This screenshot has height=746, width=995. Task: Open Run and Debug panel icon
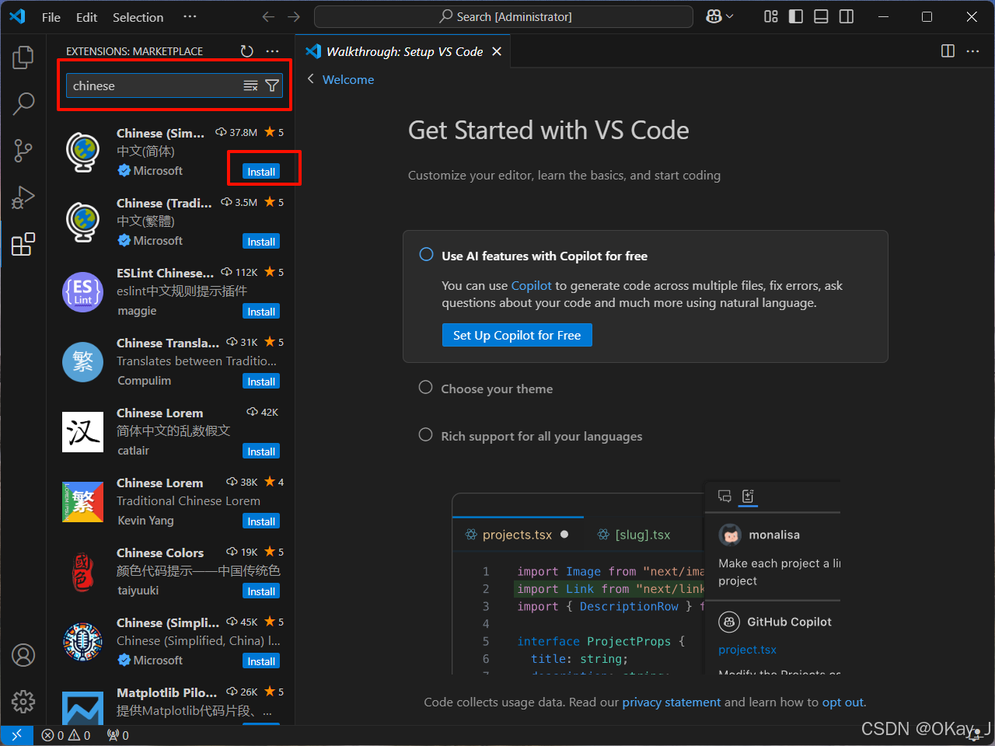pyautogui.click(x=23, y=197)
